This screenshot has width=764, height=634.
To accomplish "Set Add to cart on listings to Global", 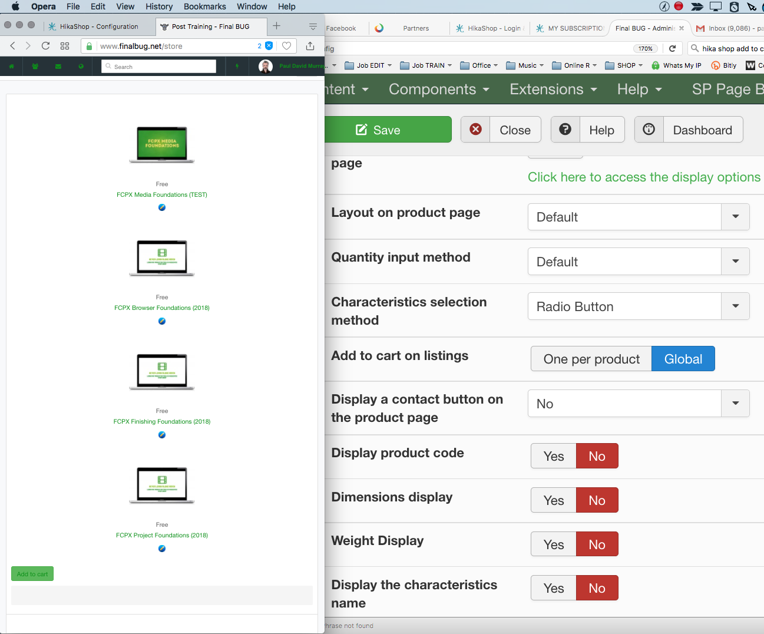I will (683, 359).
